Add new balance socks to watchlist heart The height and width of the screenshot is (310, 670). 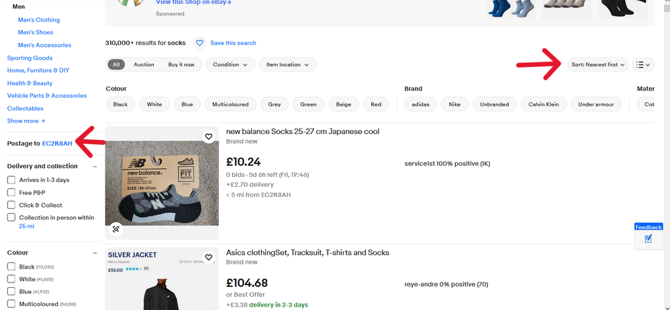[209, 137]
